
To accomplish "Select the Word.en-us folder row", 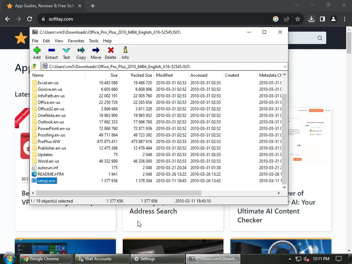I will tap(156, 161).
